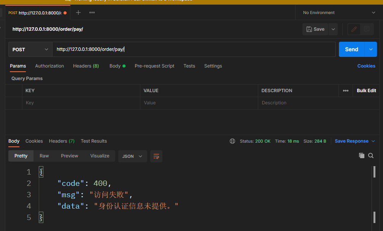This screenshot has height=231, width=383.
Task: Click Save Response
Action: tap(351, 141)
